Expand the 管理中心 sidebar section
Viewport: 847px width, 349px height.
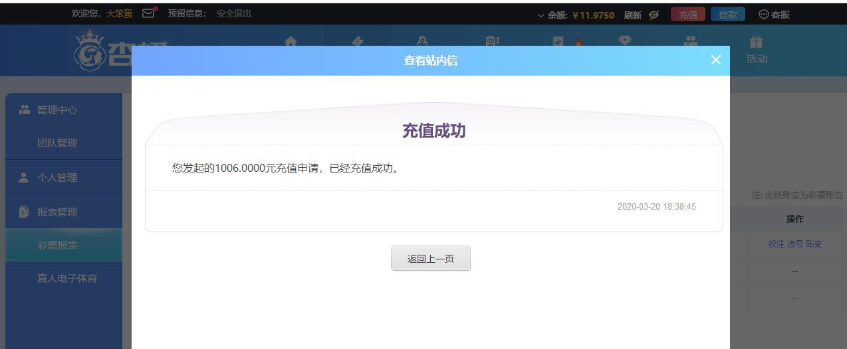[57, 110]
